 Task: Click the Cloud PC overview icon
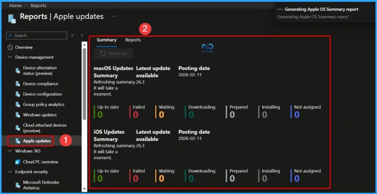18,162
